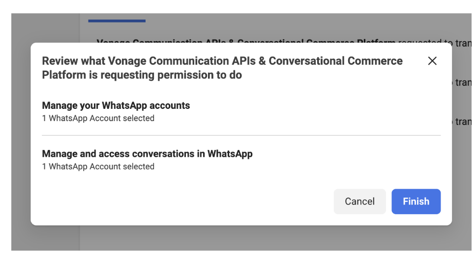Click account count beneath the conversations permission
The width and height of the screenshot is (476, 253).
tap(98, 166)
